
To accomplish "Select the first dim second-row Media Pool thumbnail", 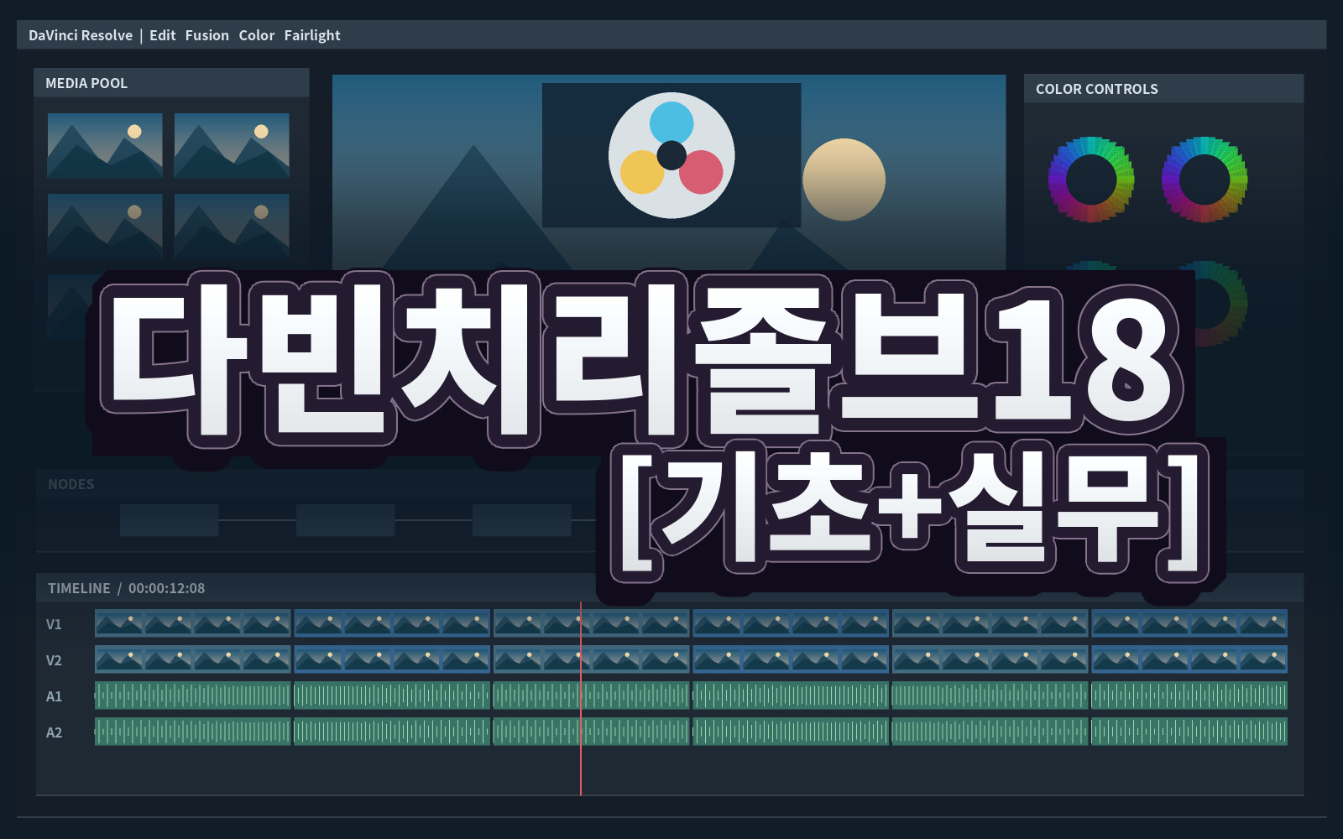I will tap(105, 226).
